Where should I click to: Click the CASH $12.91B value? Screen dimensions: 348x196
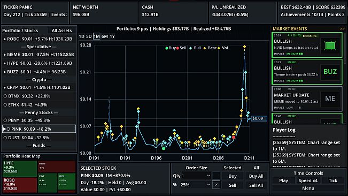[150, 14]
